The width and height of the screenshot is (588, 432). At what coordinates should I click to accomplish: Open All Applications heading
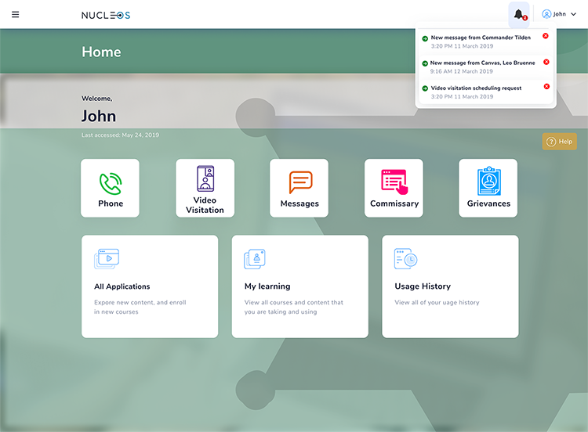click(122, 286)
